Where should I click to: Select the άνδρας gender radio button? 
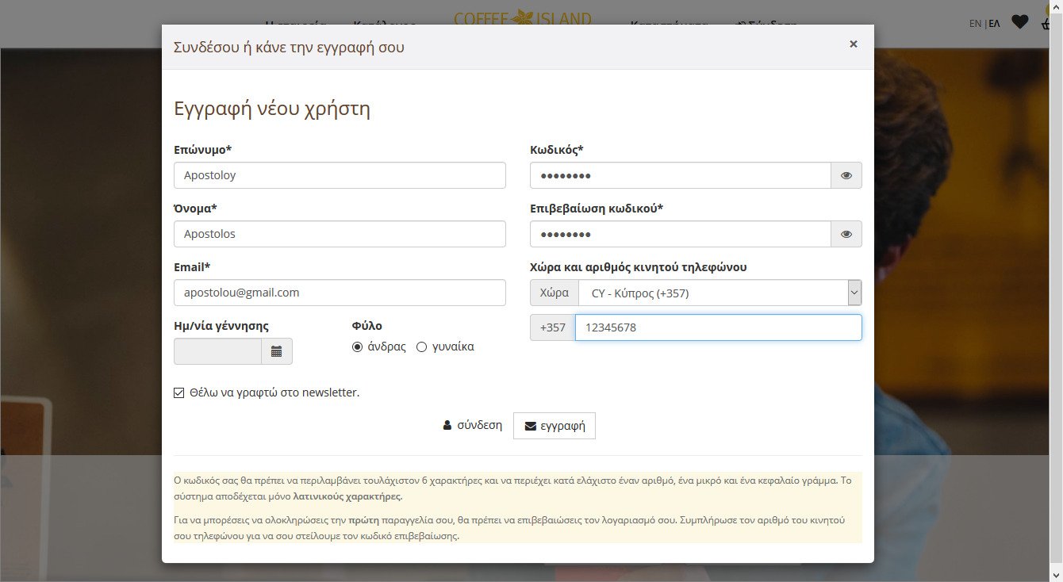coord(358,347)
